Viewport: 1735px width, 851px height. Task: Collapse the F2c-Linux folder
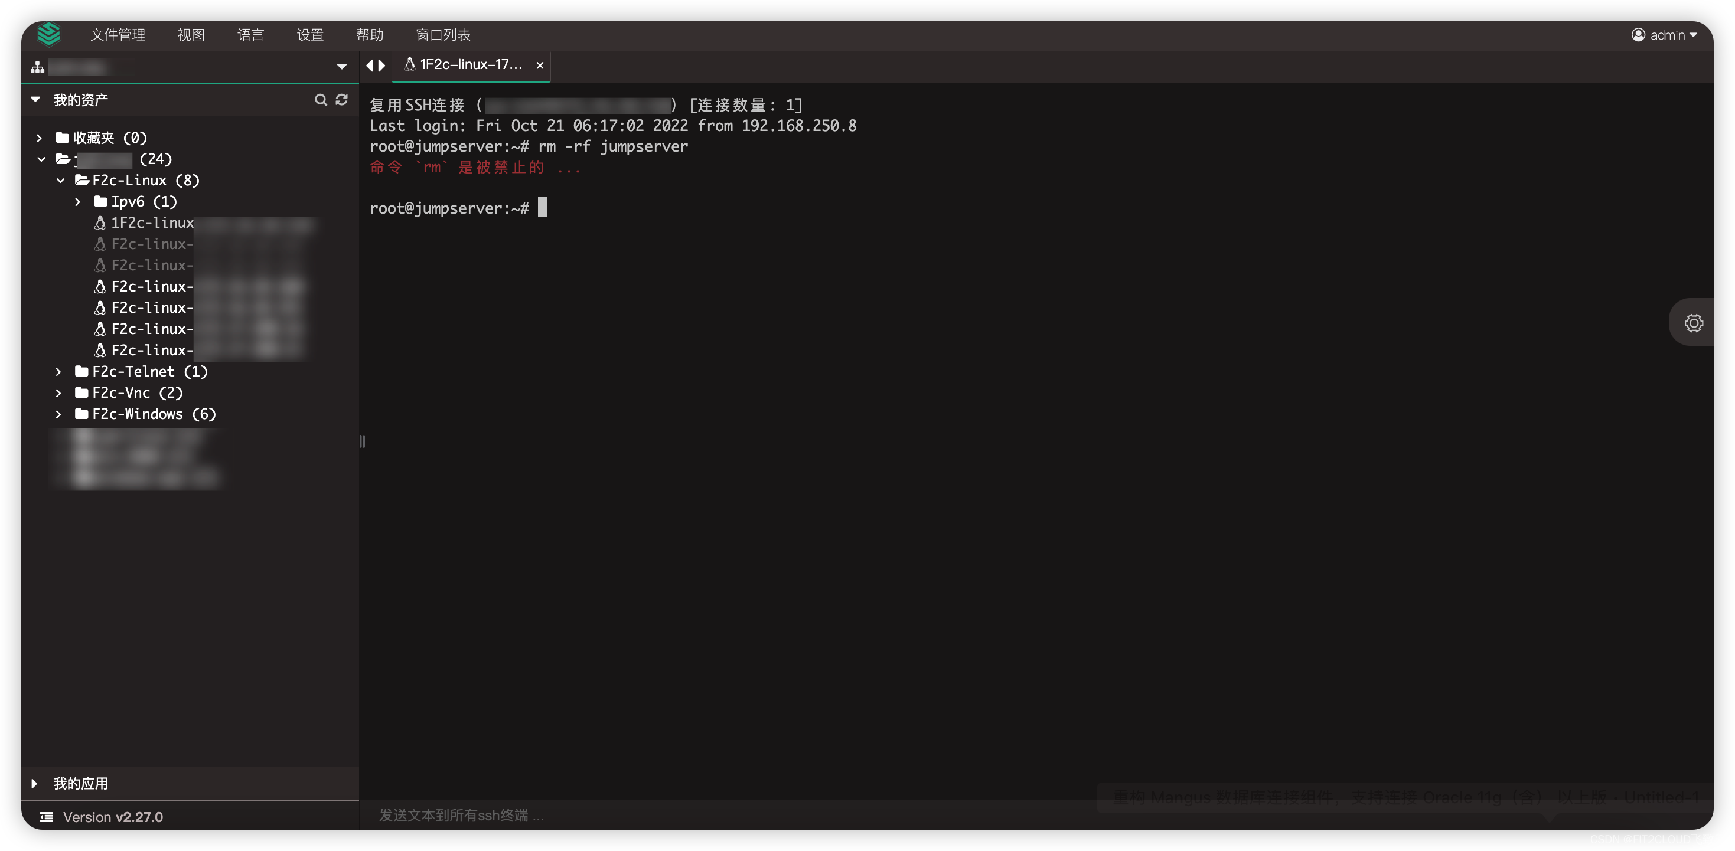point(61,181)
